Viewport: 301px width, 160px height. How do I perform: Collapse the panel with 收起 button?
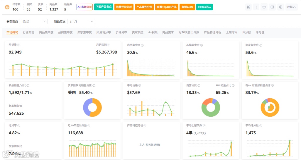291,7
